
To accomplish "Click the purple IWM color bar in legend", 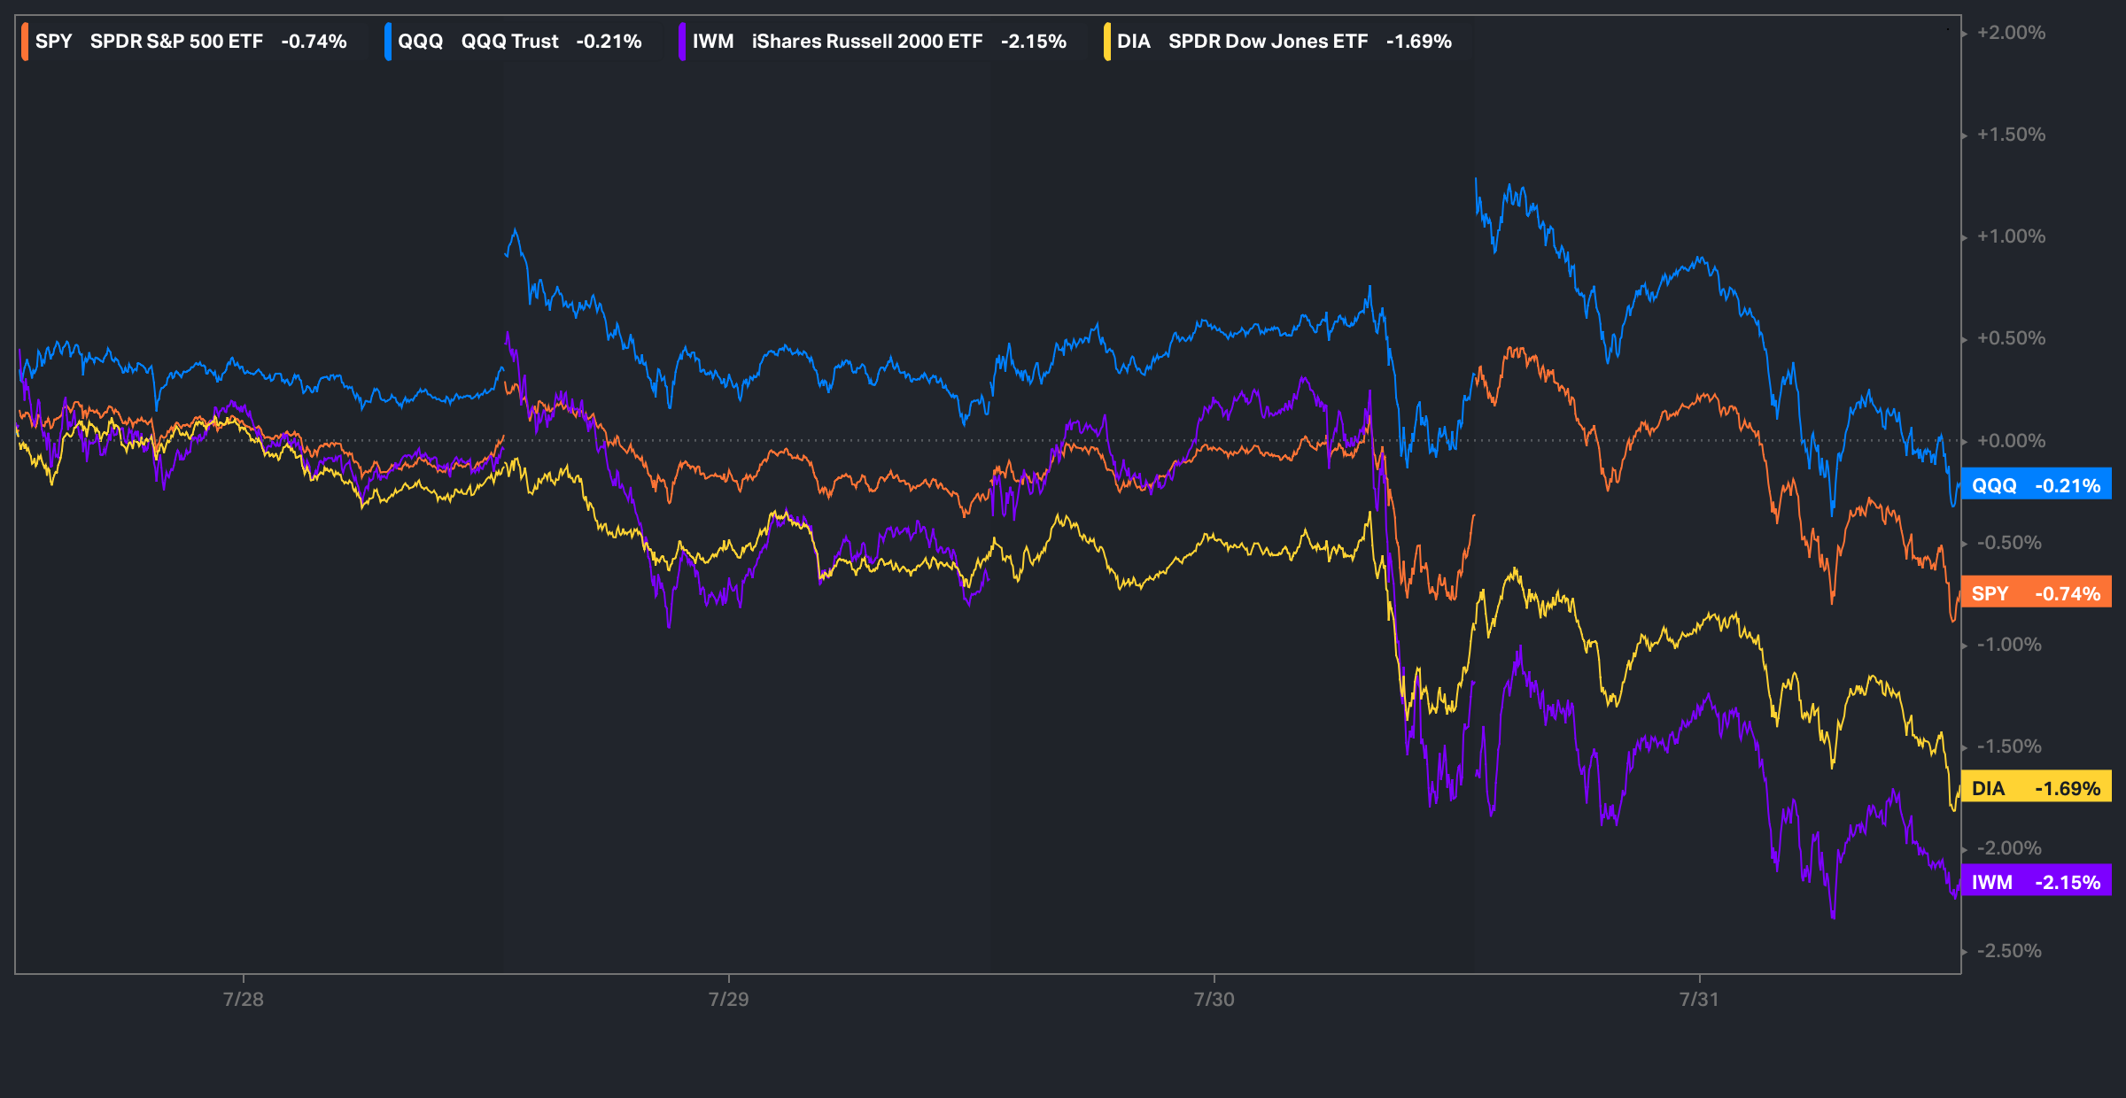I will tap(682, 42).
